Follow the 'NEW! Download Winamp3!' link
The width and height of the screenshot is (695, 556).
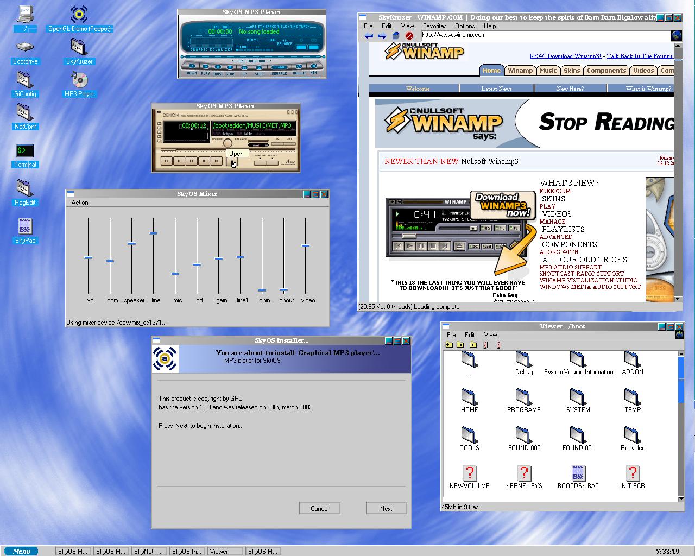(x=565, y=56)
